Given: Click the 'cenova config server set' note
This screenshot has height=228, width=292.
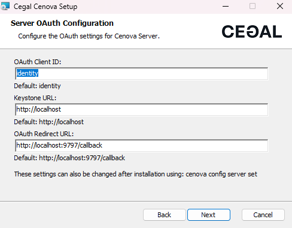Looking at the screenshot, I should (136, 174).
